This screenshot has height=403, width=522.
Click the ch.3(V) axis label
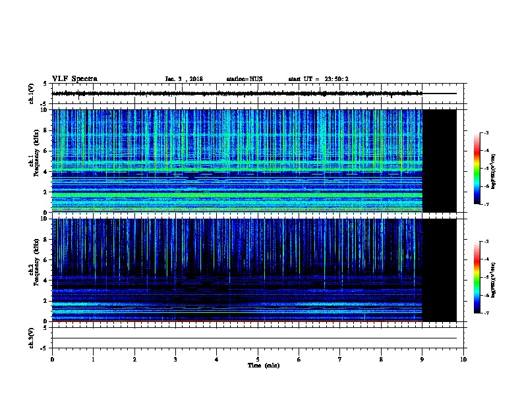pos(32,338)
